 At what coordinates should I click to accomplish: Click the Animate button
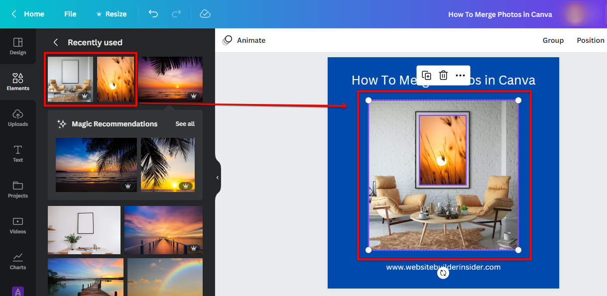pyautogui.click(x=244, y=40)
